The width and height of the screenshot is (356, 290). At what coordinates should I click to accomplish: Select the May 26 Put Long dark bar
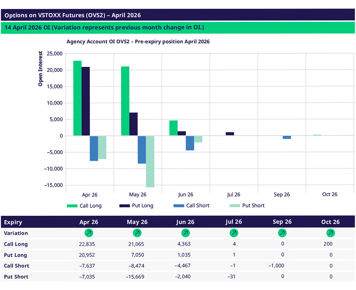point(133,124)
